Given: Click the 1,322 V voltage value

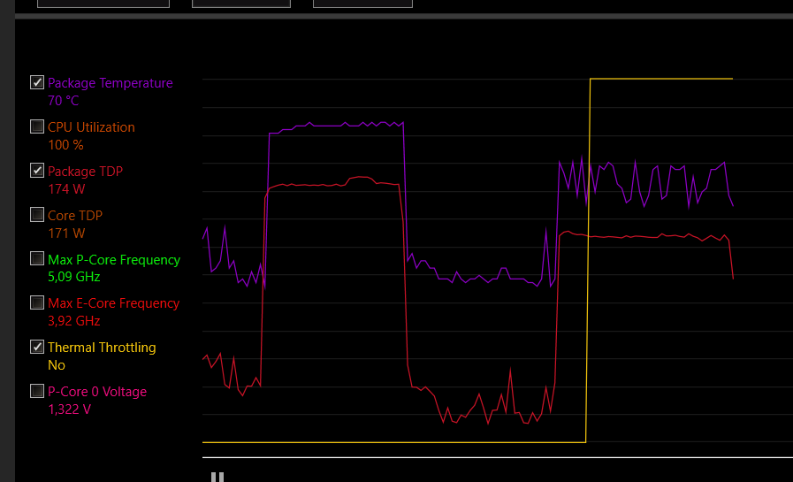Looking at the screenshot, I should (69, 409).
